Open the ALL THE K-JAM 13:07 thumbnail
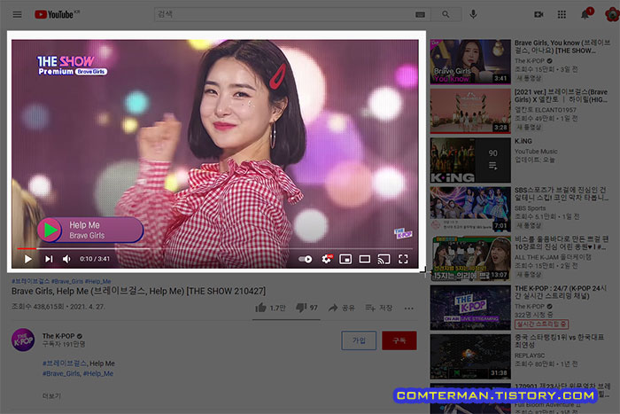The height and width of the screenshot is (414, 620). [x=470, y=258]
